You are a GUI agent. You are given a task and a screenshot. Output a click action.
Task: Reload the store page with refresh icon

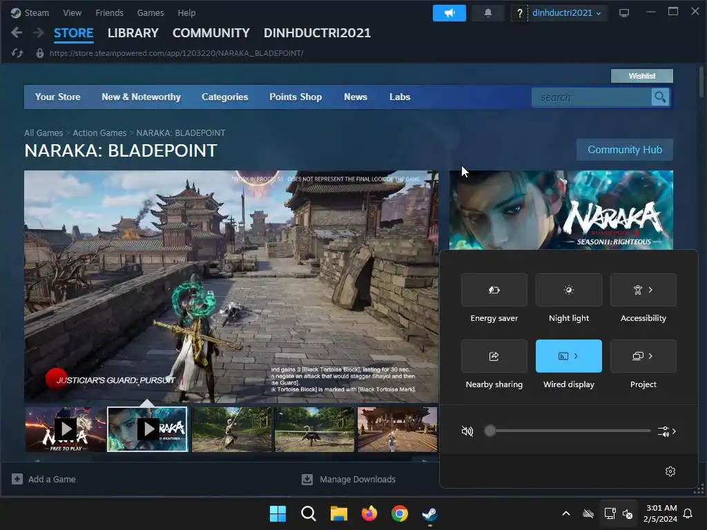(x=17, y=53)
